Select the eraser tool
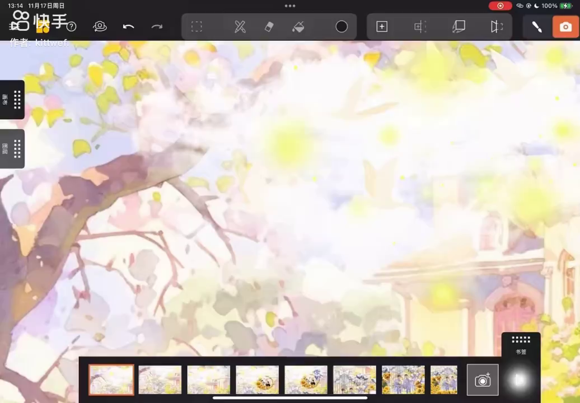 click(x=269, y=27)
